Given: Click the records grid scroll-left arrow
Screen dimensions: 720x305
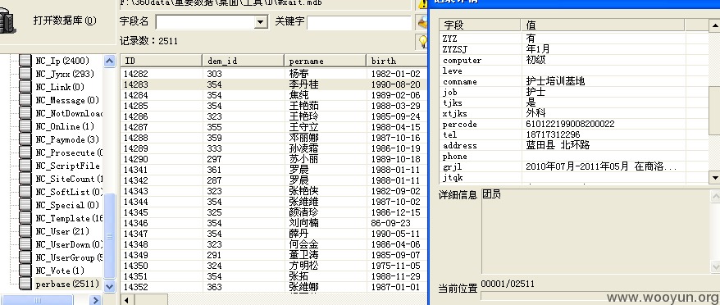Looking at the screenshot, I should point(127,300).
